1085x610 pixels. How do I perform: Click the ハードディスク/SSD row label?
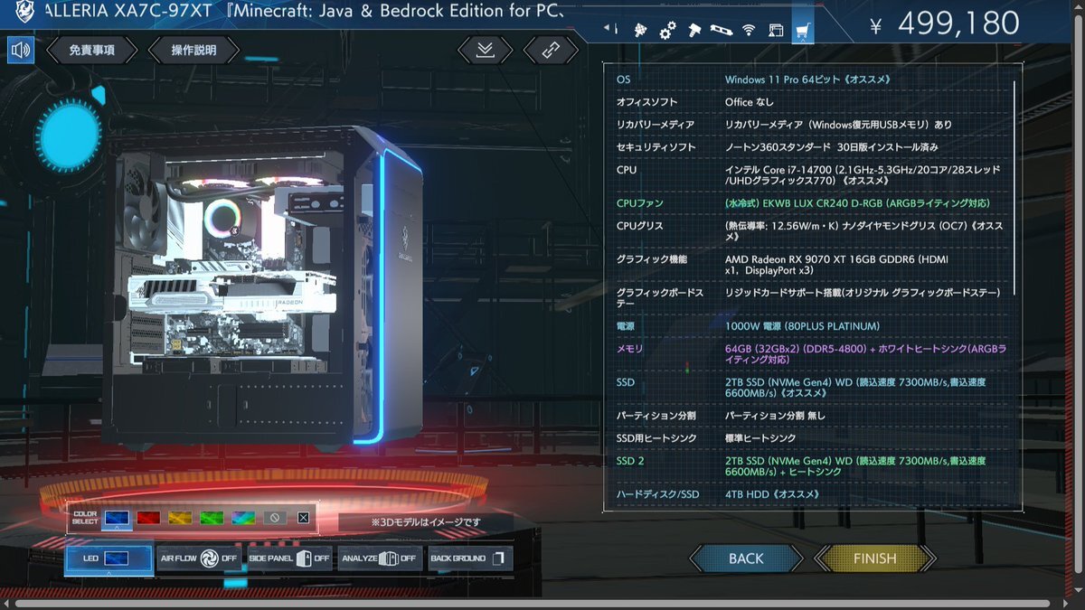[657, 494]
